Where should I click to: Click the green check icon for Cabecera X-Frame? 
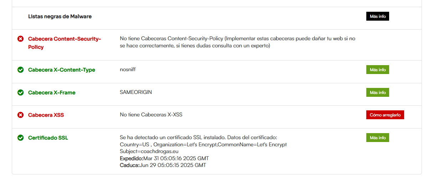(x=21, y=93)
